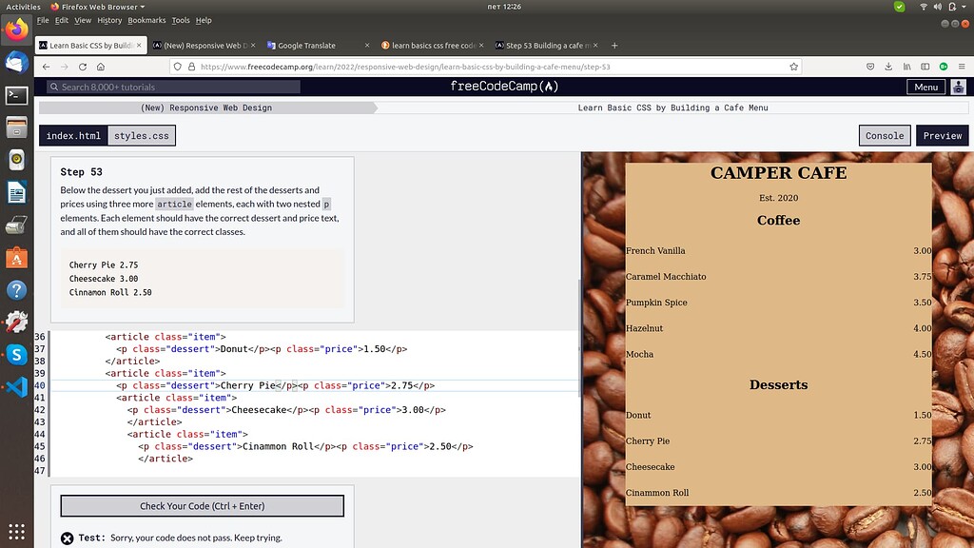
Task: Expand the Activities overview
Action: 25,6
